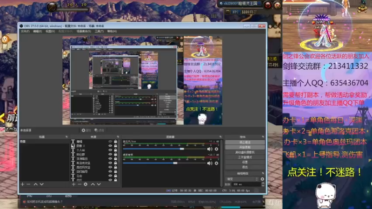The height and width of the screenshot is (209, 372).
Task: Toggle visibility eye of the 图像 2 source
Action: [x=110, y=146]
